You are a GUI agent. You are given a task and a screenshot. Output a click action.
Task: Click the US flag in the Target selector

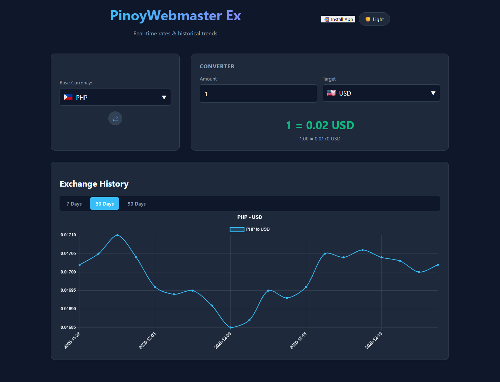[x=331, y=93]
